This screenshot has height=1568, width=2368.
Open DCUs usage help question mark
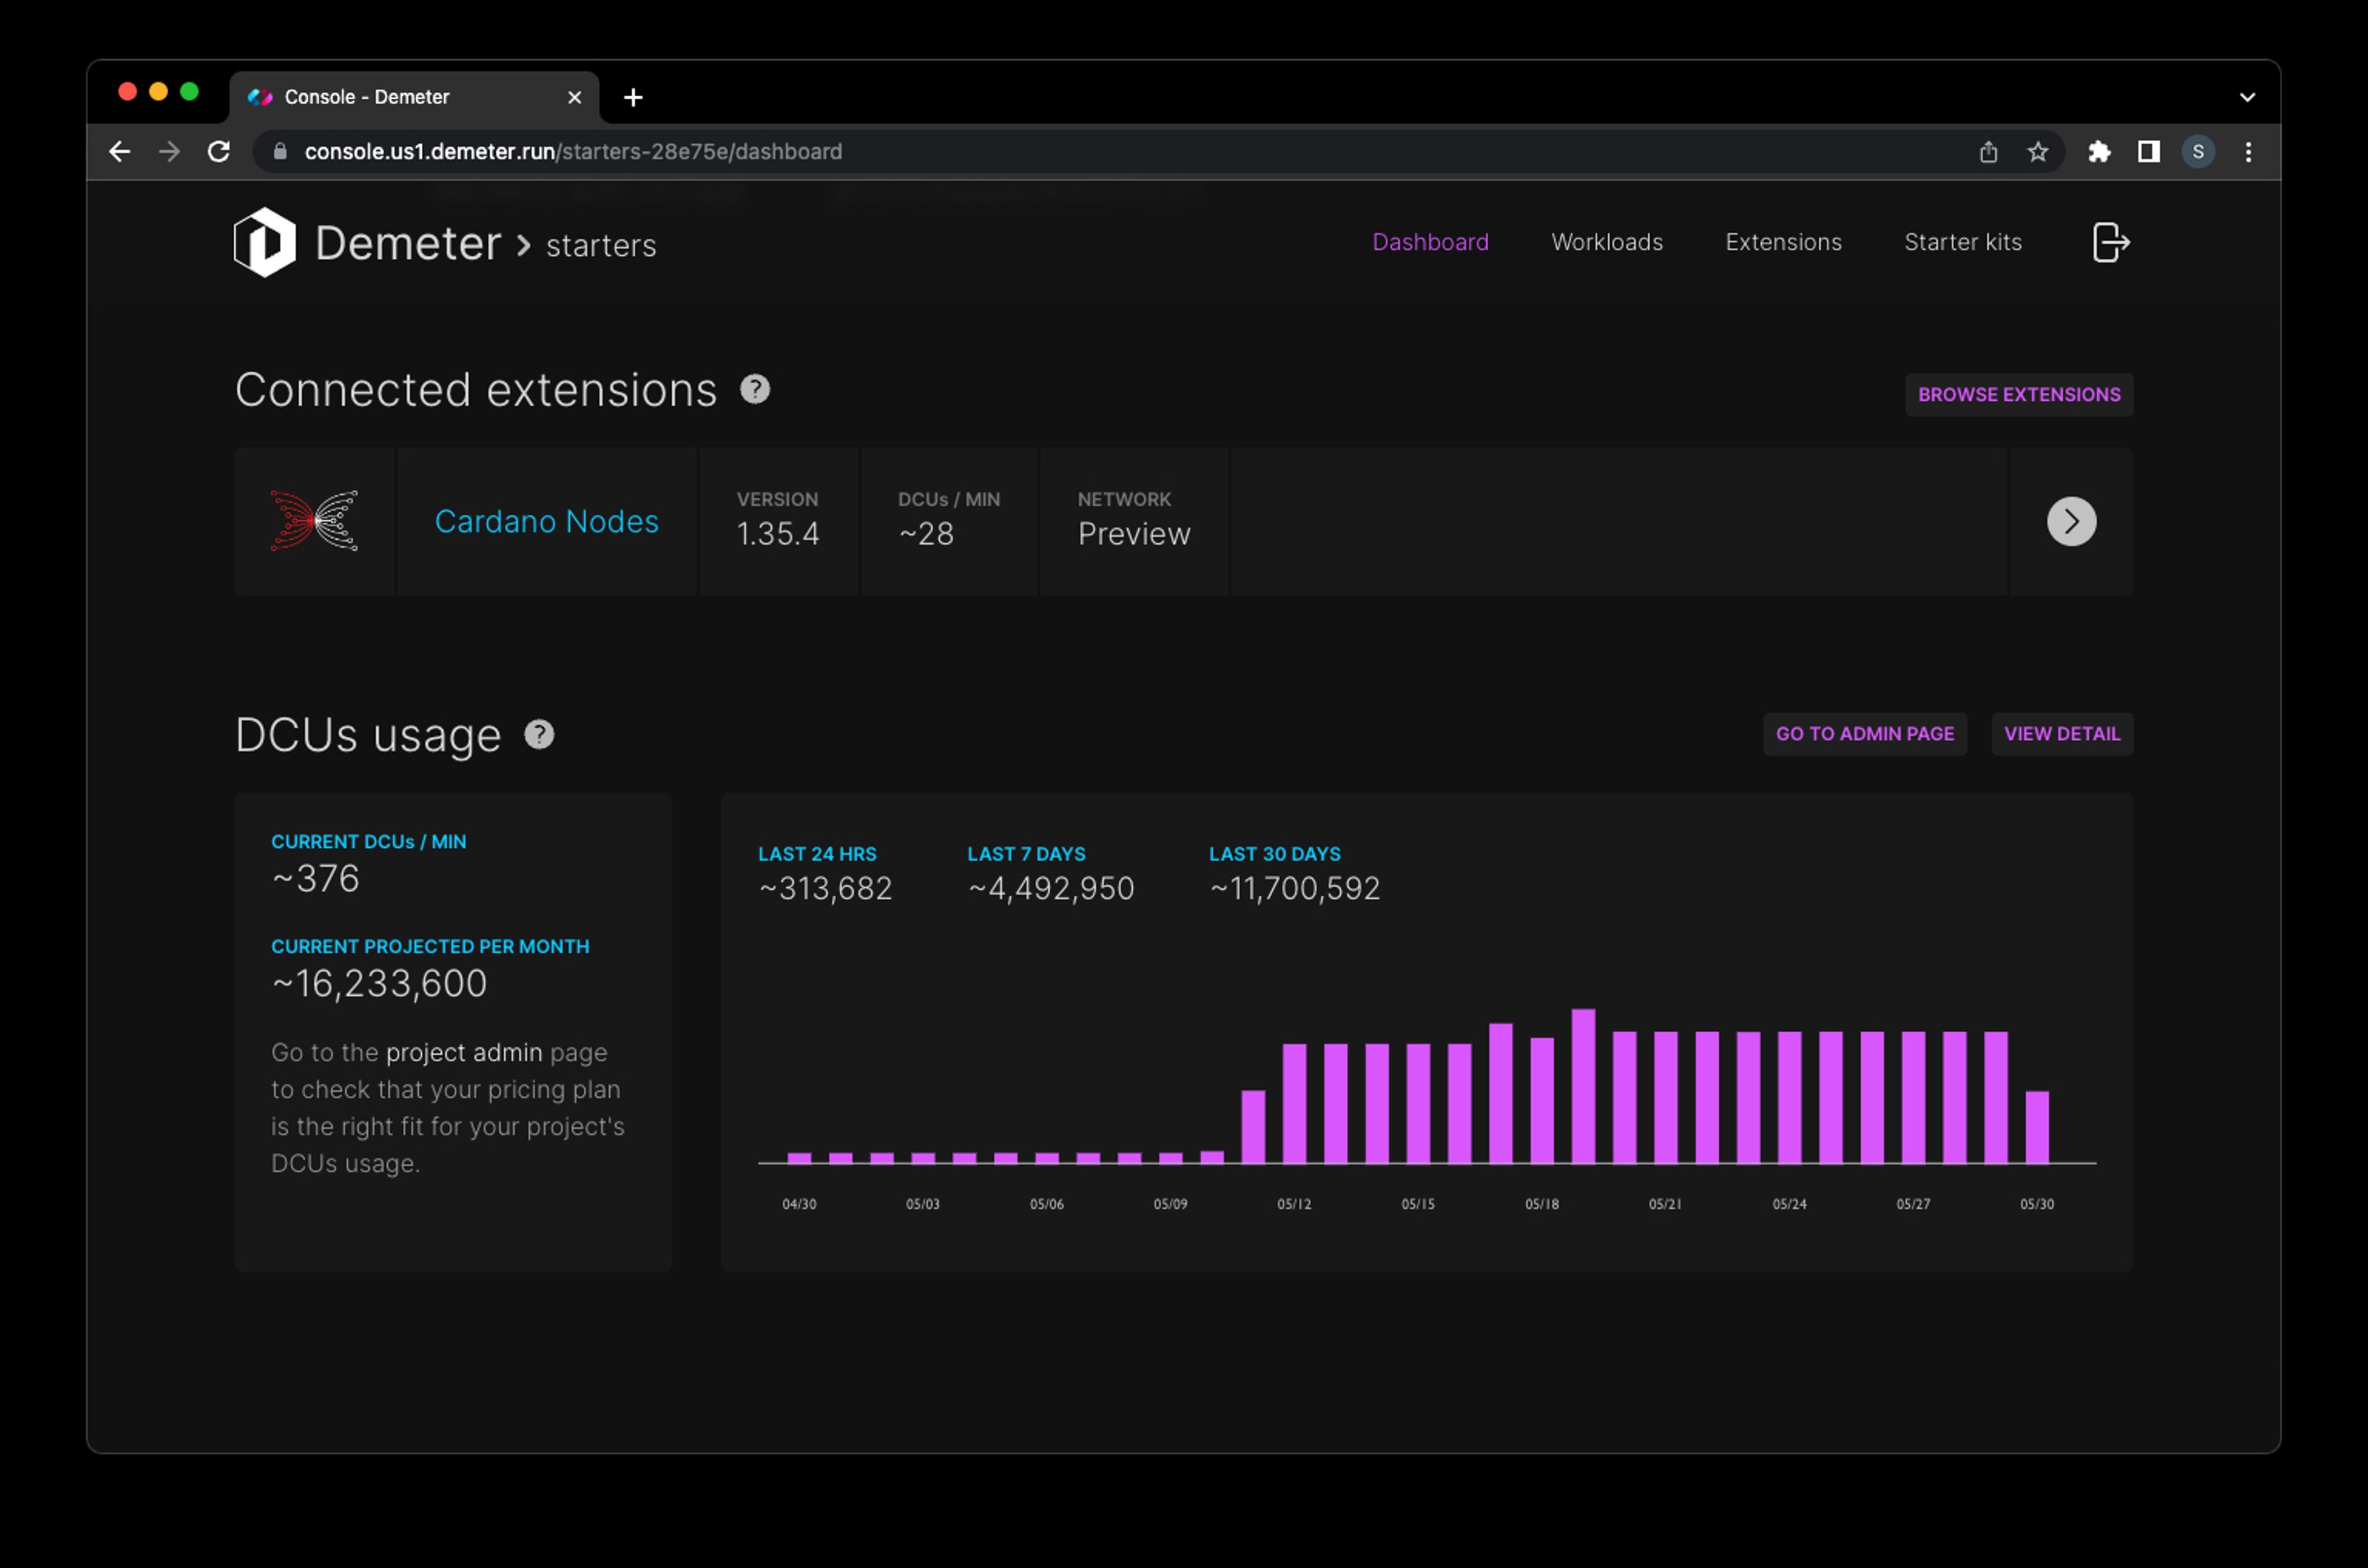coord(539,735)
